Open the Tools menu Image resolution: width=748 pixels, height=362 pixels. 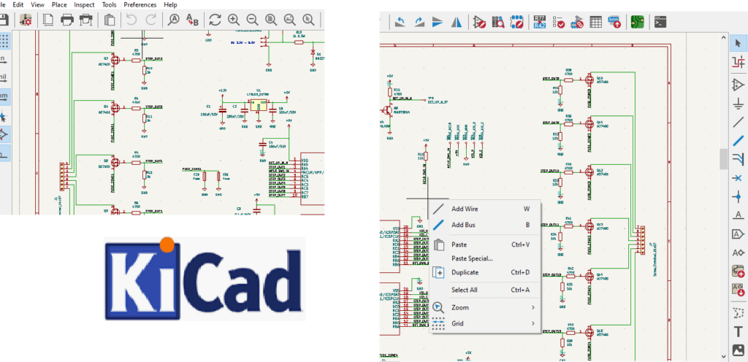(110, 4)
